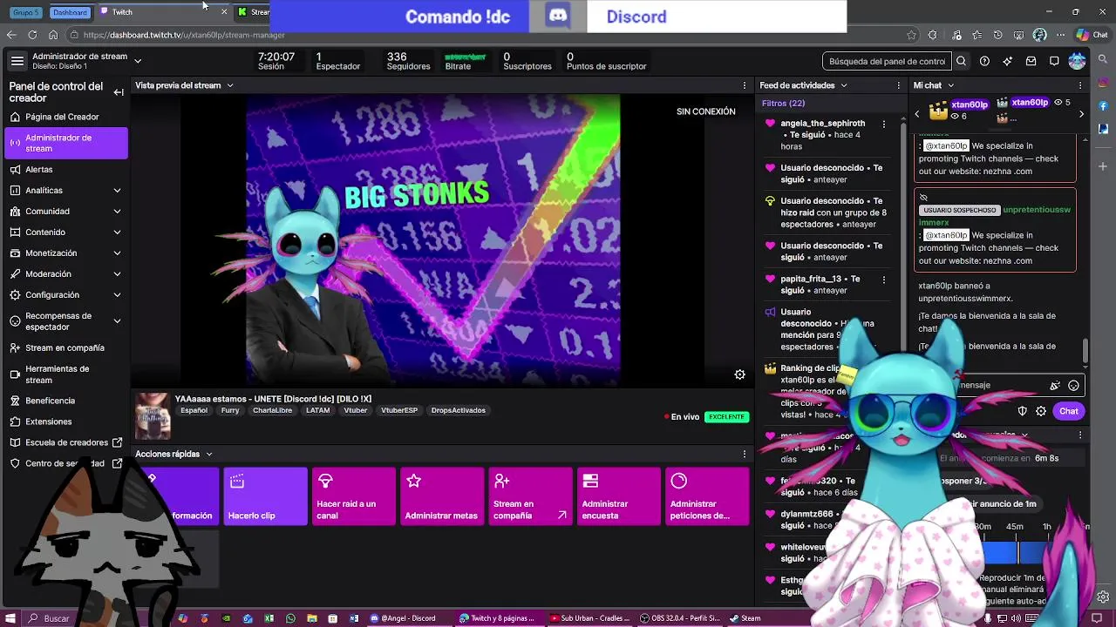Show next chat leaderboard entry arrow
This screenshot has height=627, width=1116.
(1081, 114)
